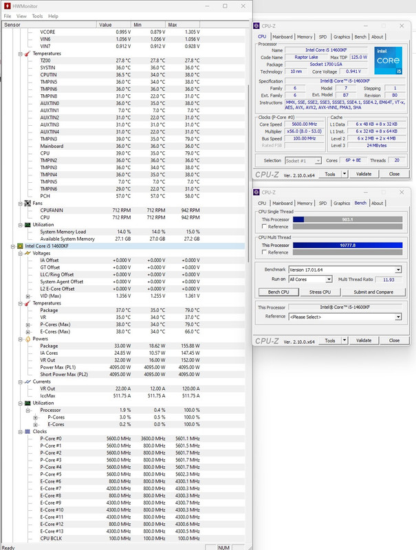416x550 pixels.
Task: Open the Benchmark version dropdown
Action: pos(398,269)
